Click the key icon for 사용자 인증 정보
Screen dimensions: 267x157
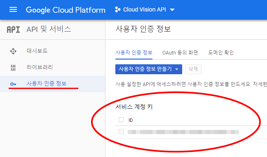click(x=13, y=84)
